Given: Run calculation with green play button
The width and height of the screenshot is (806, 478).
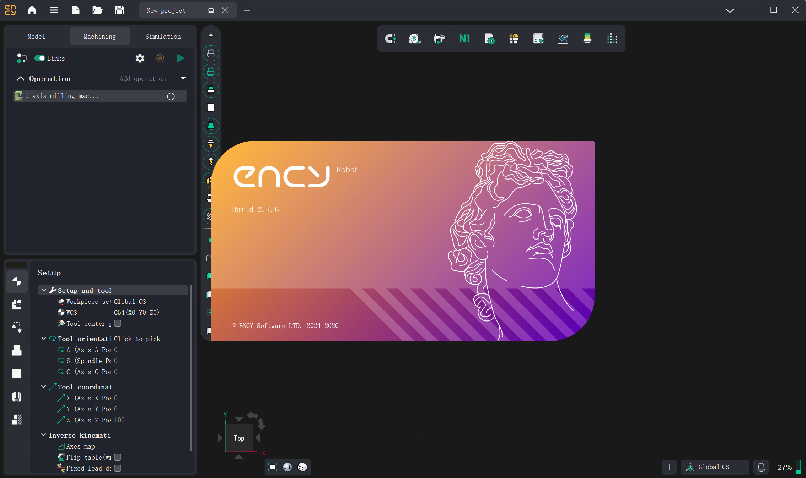Looking at the screenshot, I should pos(181,58).
